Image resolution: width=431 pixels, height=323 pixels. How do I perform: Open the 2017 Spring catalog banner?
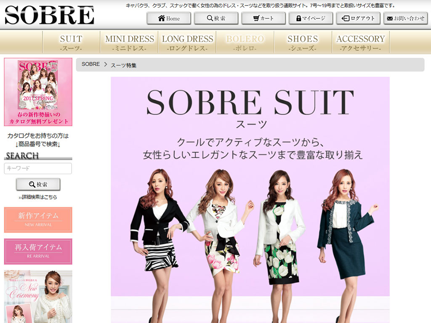click(38, 92)
